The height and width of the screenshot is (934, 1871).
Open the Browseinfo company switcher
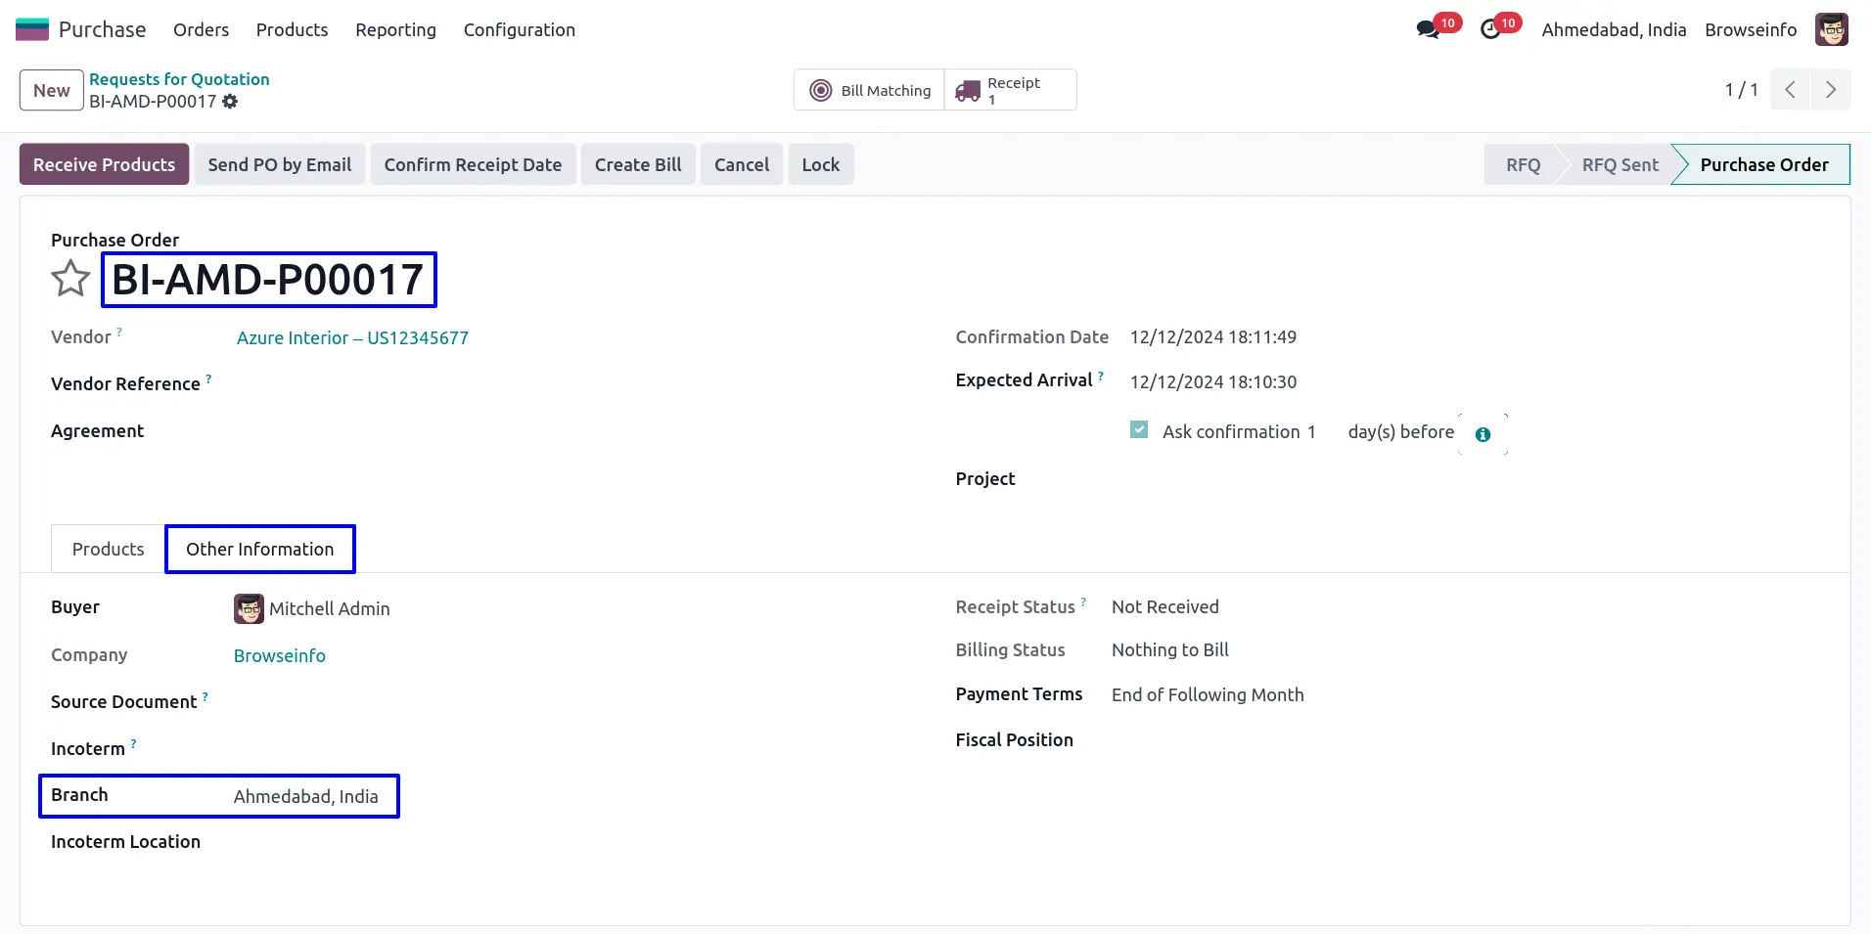pyautogui.click(x=1750, y=29)
